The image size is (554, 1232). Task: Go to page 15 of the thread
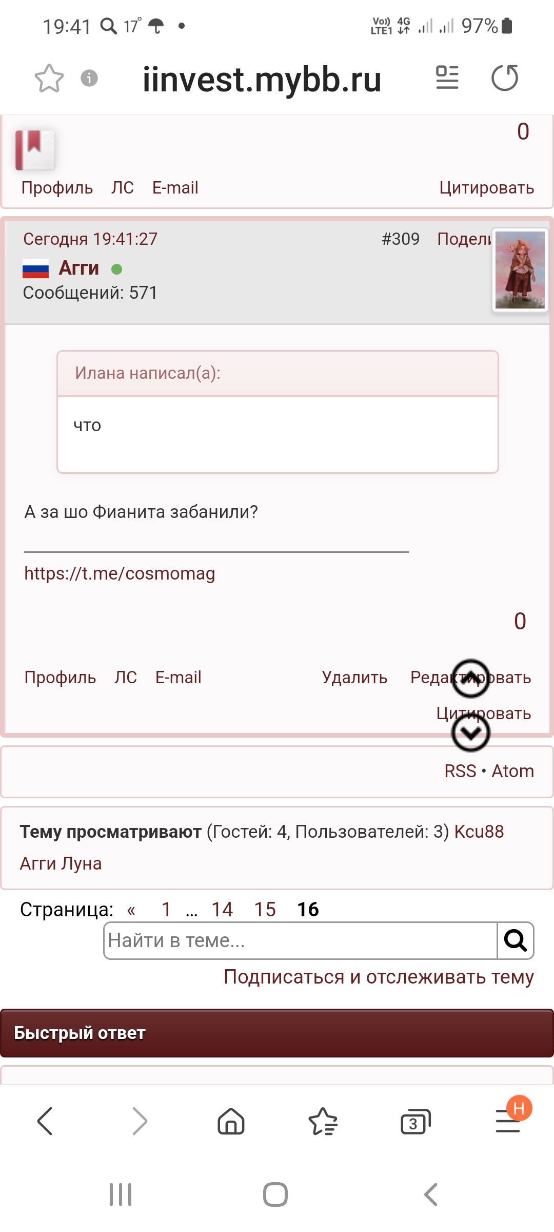tap(265, 910)
